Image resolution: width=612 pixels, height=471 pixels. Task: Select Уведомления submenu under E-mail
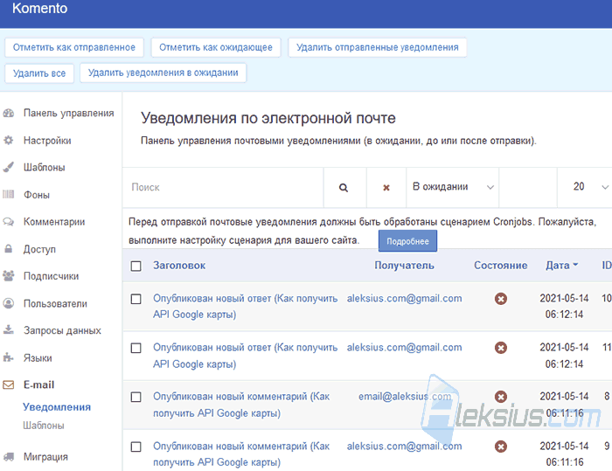pos(57,407)
